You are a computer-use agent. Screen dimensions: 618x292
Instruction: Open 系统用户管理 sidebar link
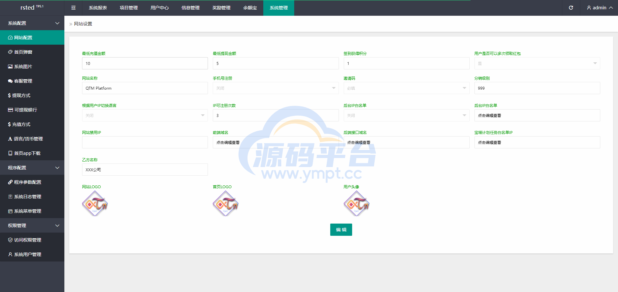(x=32, y=254)
